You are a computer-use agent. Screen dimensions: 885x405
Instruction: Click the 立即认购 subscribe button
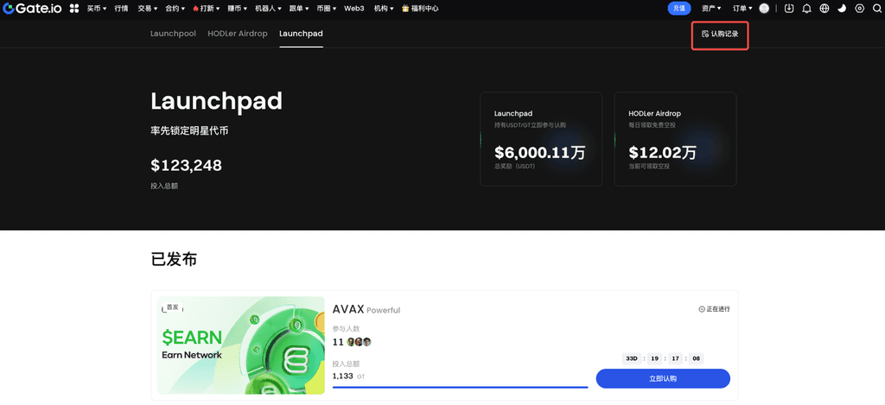point(663,378)
